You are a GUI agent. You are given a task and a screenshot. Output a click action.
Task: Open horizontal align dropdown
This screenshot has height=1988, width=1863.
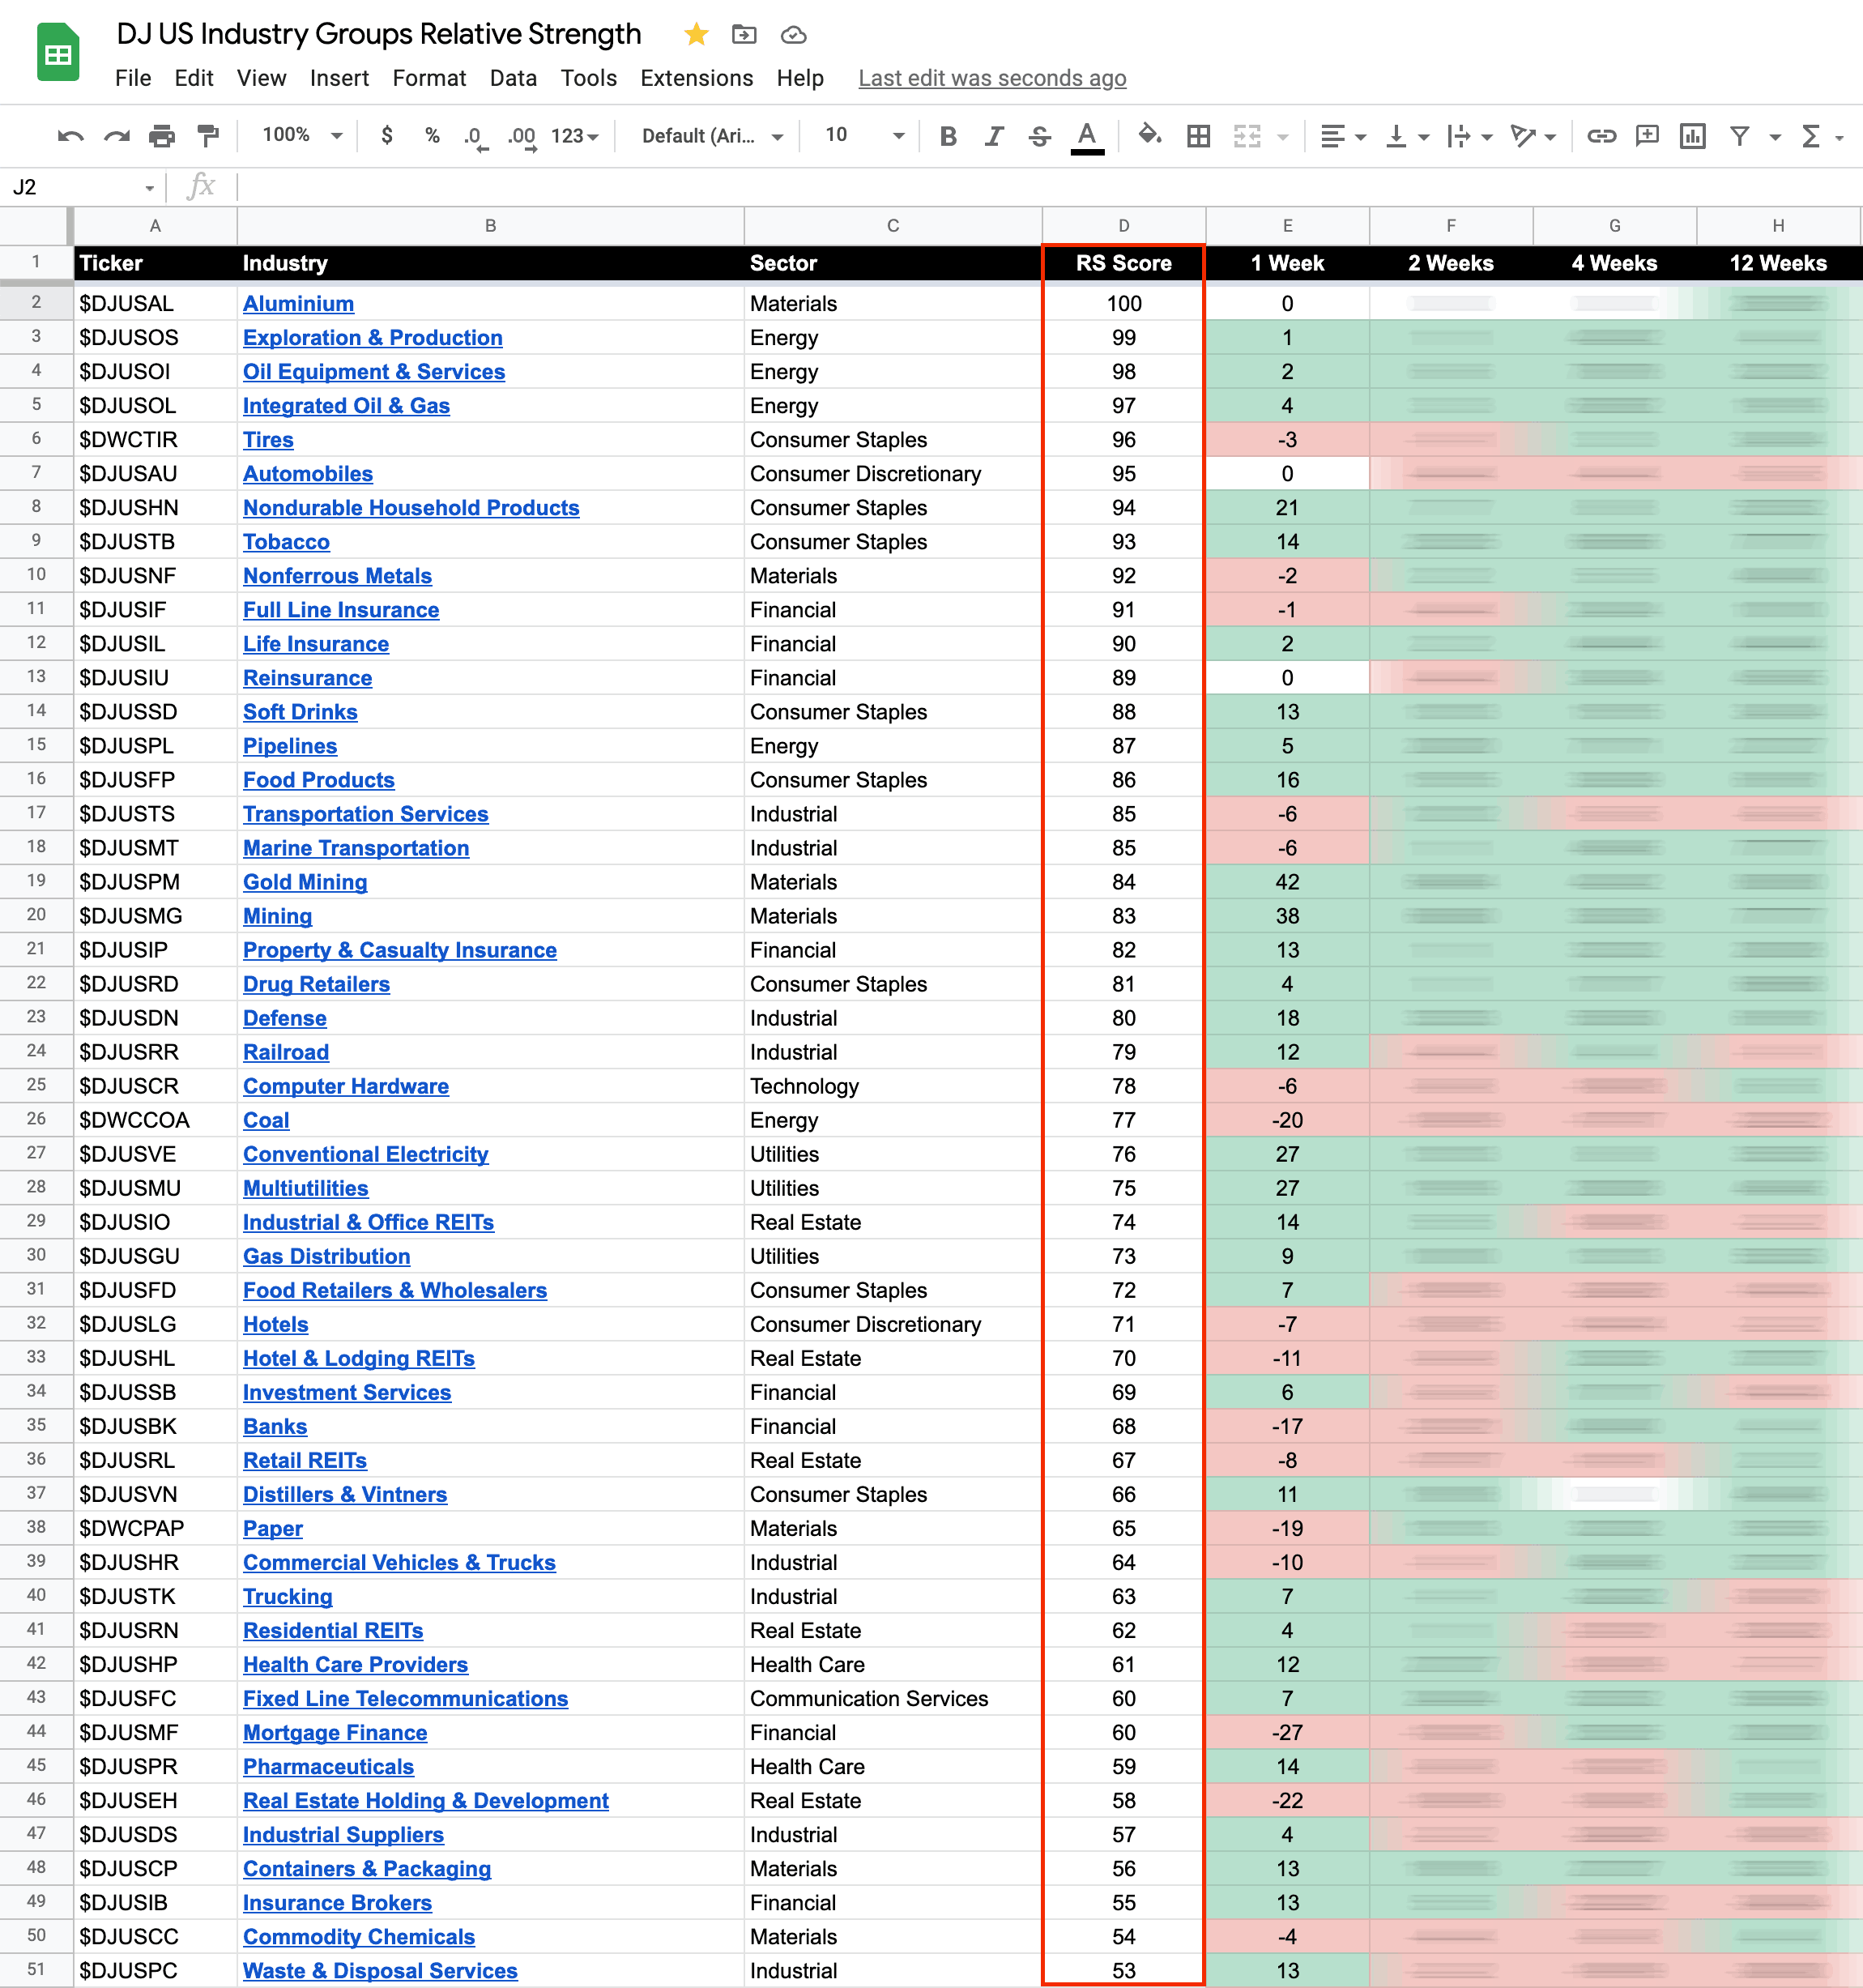1342,136
